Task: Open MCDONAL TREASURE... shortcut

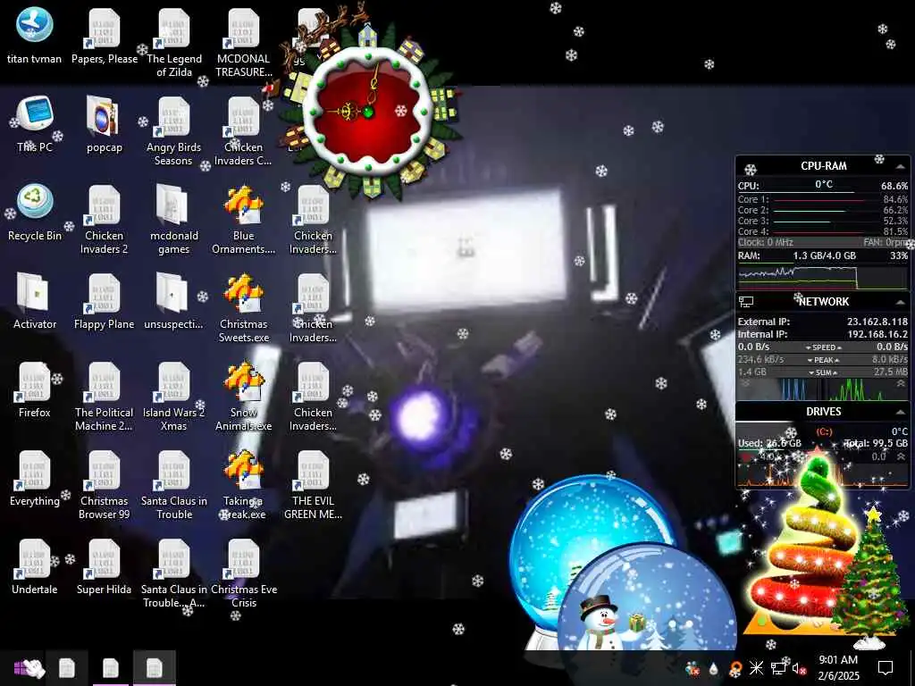Action: (x=243, y=42)
